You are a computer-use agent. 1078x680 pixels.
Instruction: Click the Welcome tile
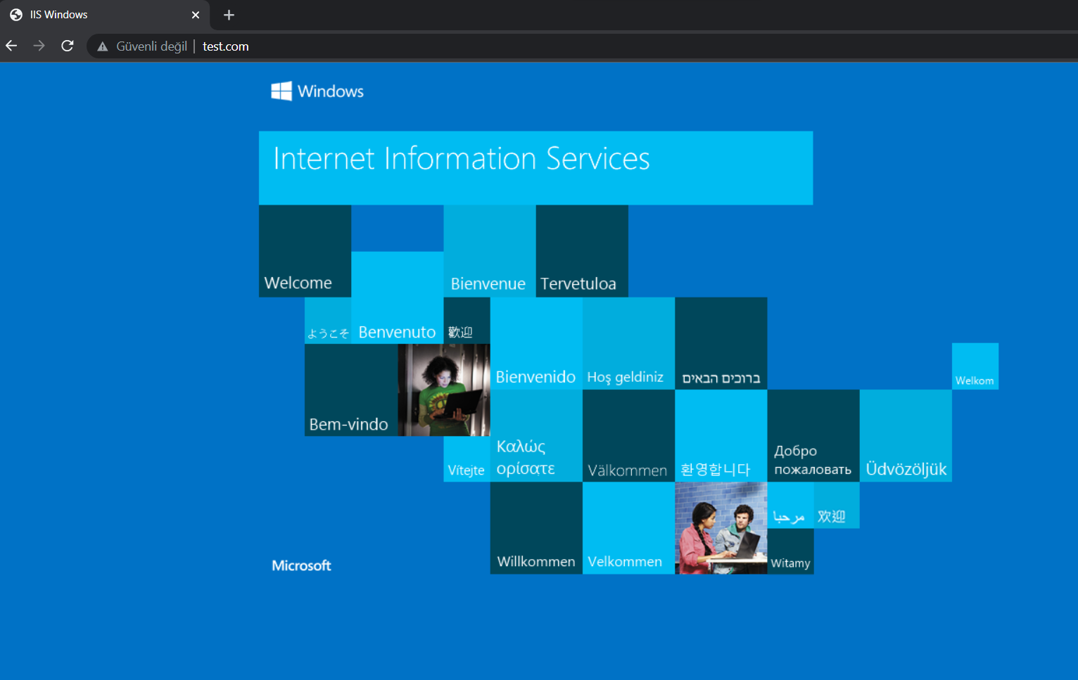tap(305, 251)
